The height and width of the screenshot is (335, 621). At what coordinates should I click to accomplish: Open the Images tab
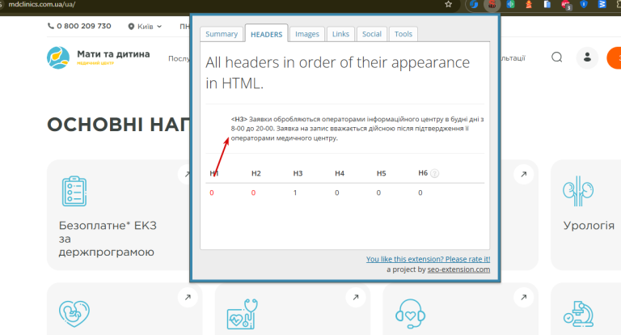(x=307, y=34)
